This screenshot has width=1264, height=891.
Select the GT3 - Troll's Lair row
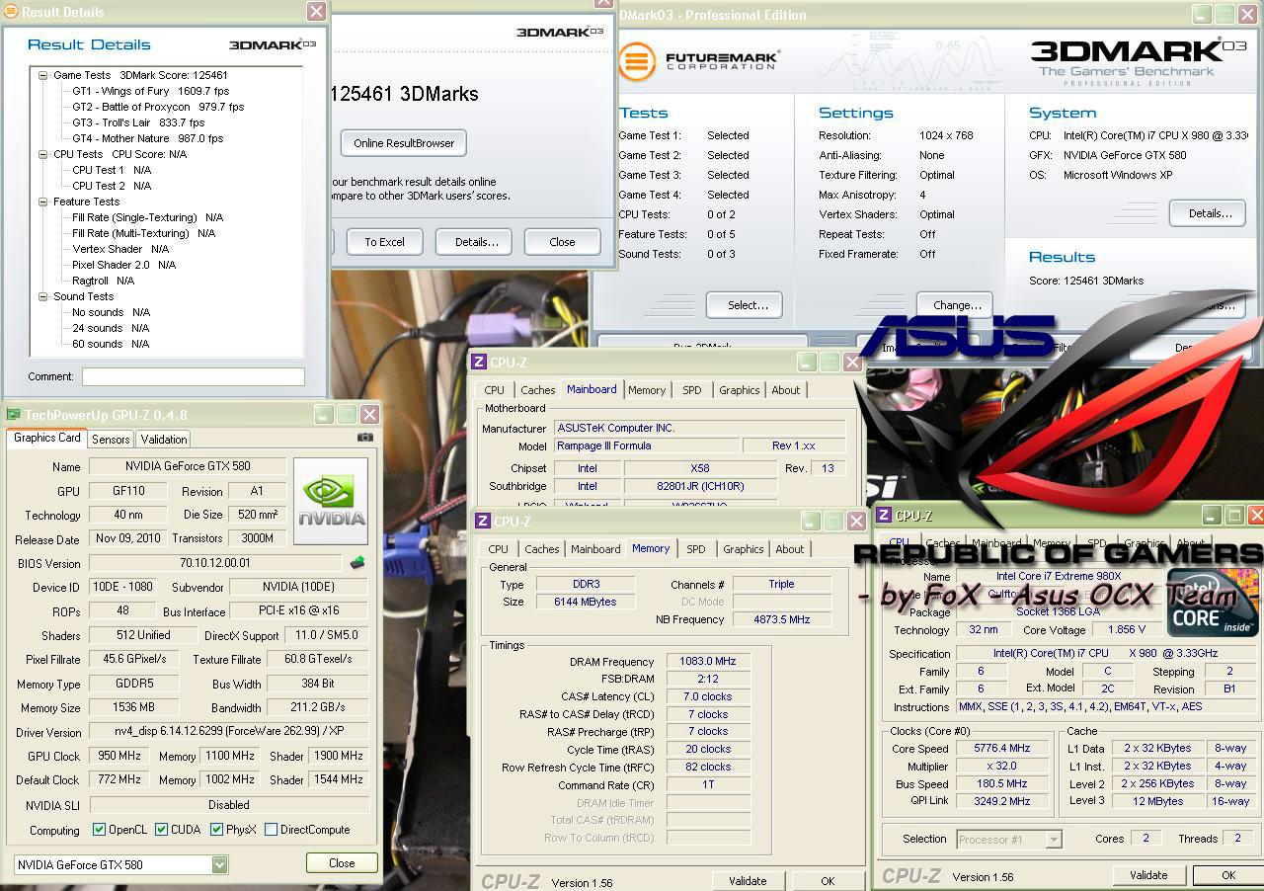(138, 122)
